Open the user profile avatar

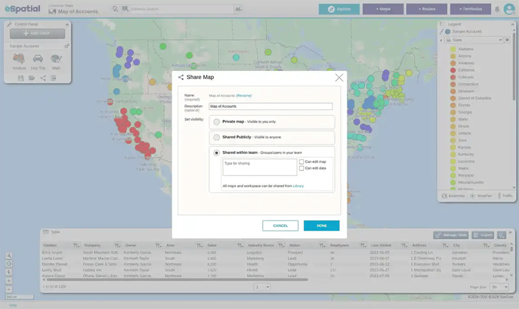pyautogui.click(x=509, y=9)
